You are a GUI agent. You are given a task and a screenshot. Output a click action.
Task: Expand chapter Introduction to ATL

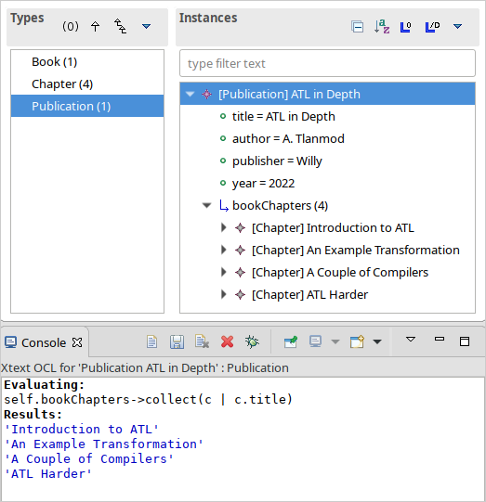pos(224,227)
